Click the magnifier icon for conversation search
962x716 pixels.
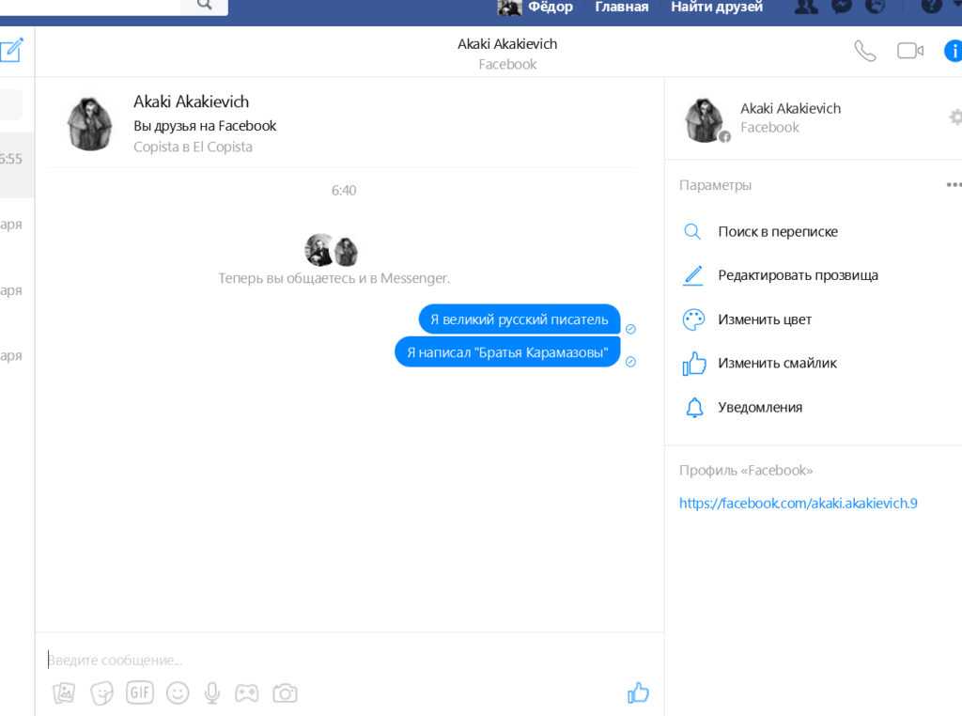pyautogui.click(x=692, y=232)
